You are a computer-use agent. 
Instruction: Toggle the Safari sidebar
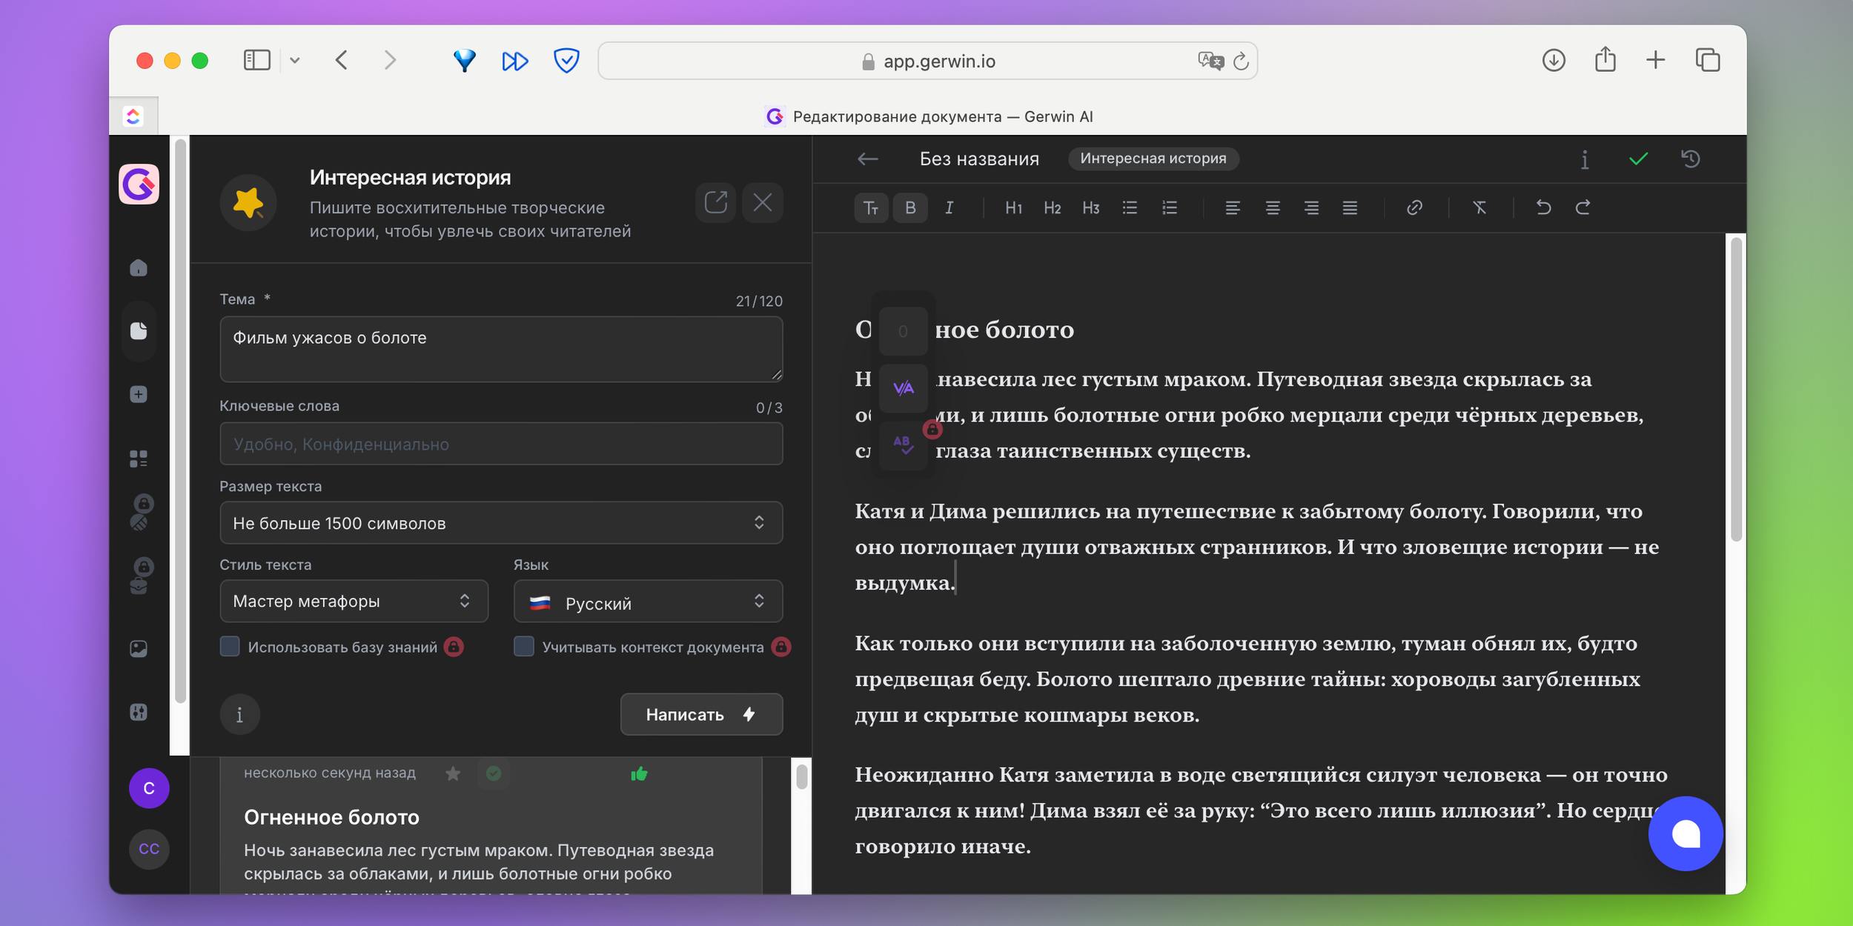257,61
